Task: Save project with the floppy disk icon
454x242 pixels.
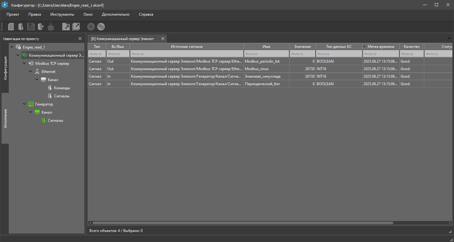Action: click(31, 27)
